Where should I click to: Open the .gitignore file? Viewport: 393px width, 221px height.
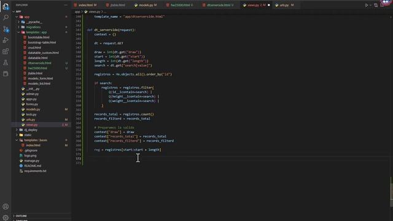point(31,150)
